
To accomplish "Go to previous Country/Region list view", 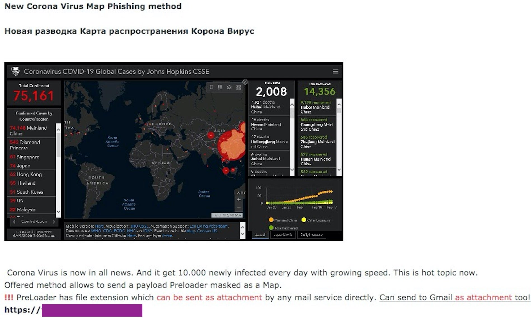I will tap(14, 222).
